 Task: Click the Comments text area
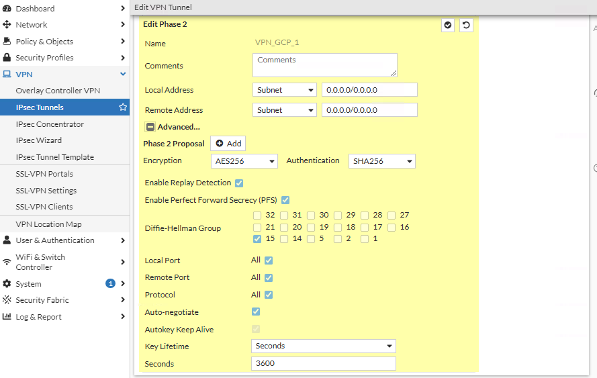pos(325,65)
